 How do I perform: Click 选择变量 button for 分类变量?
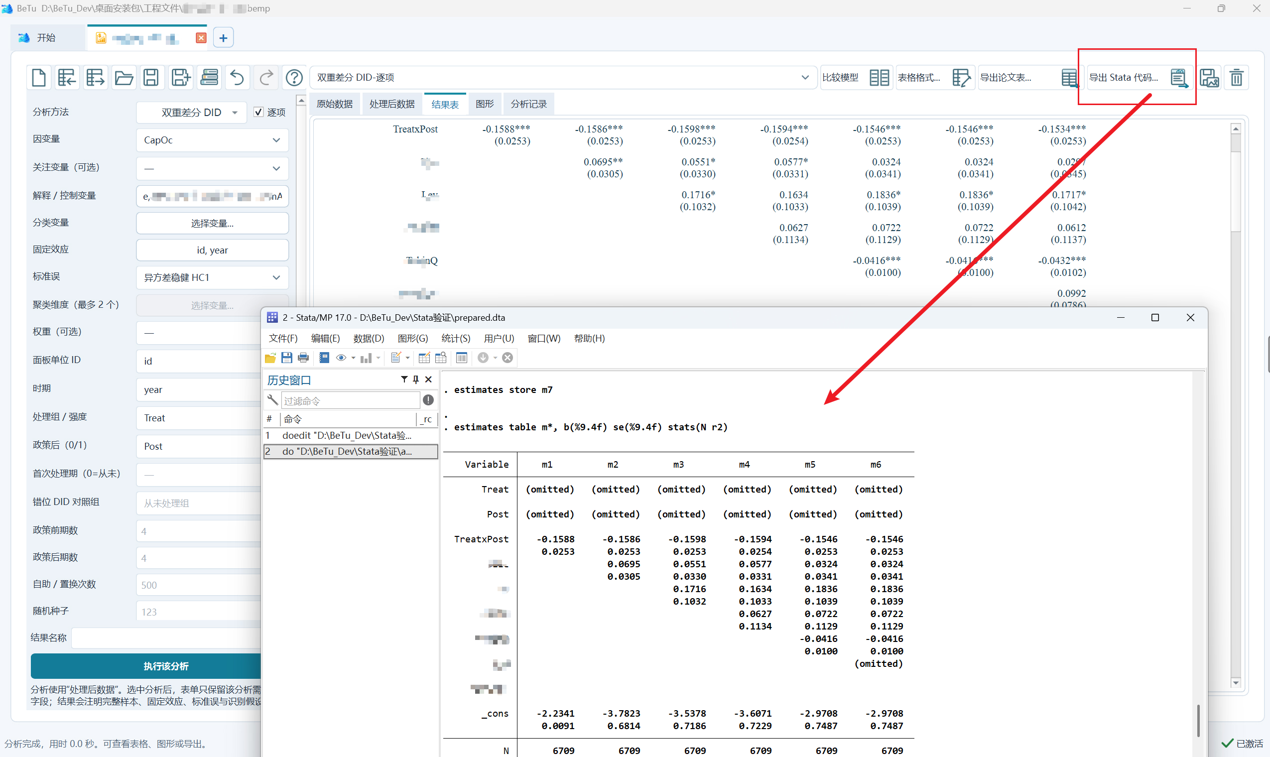point(212,224)
